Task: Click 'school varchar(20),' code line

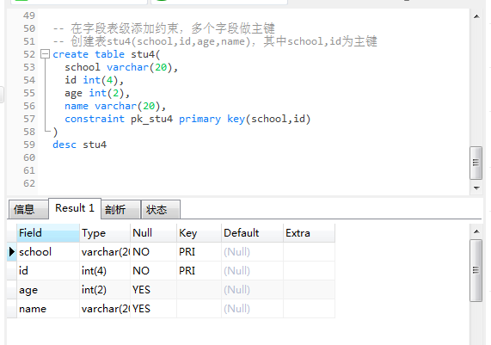Action: pos(121,67)
